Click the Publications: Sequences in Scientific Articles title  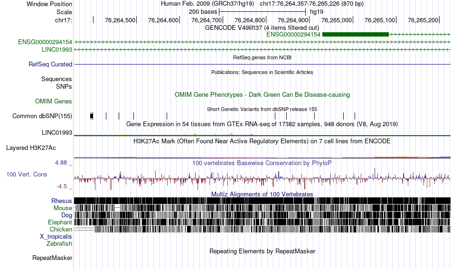pyautogui.click(x=262, y=72)
